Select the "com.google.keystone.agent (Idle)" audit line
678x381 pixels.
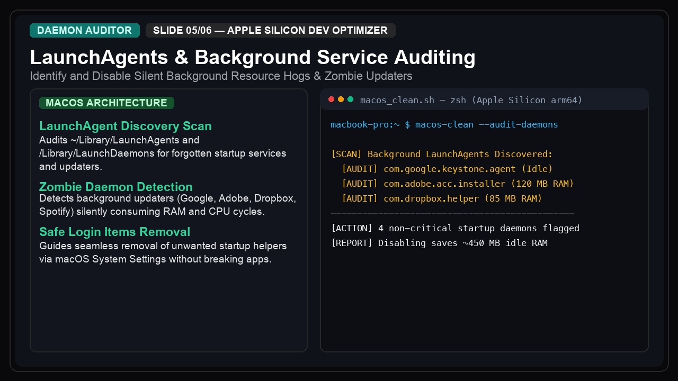tap(447, 169)
